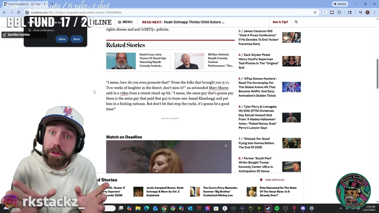Open the James Cameron Avatar trending story
Image resolution: width=379 pixels, height=213 pixels.
pos(258,38)
